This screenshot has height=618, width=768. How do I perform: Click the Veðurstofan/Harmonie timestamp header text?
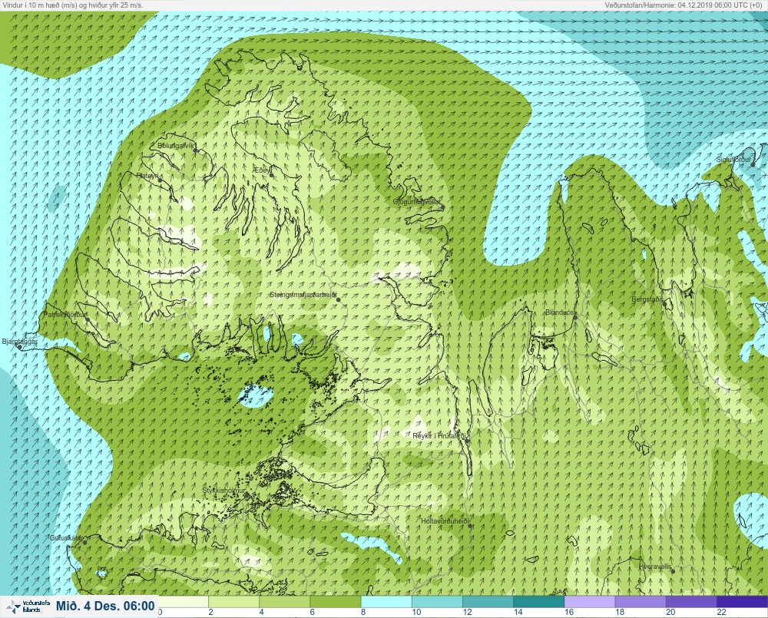coord(684,5)
